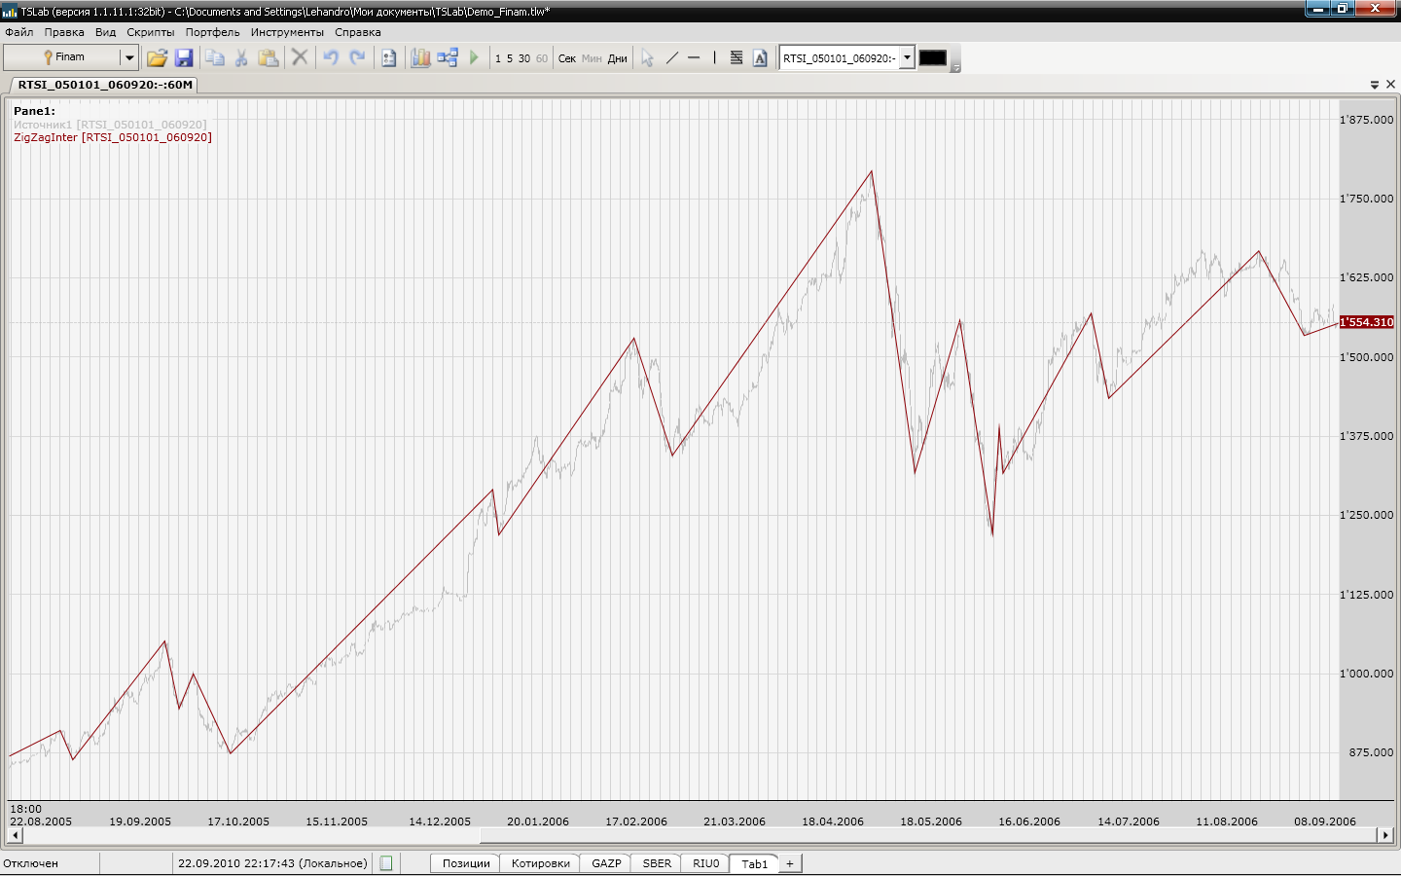
Task: Set interval to 30
Action: 524,58
